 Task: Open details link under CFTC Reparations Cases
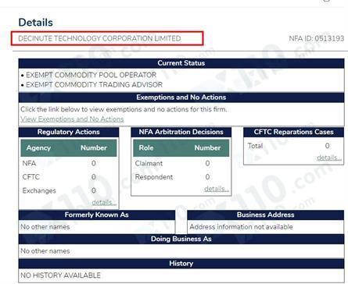tap(329, 158)
